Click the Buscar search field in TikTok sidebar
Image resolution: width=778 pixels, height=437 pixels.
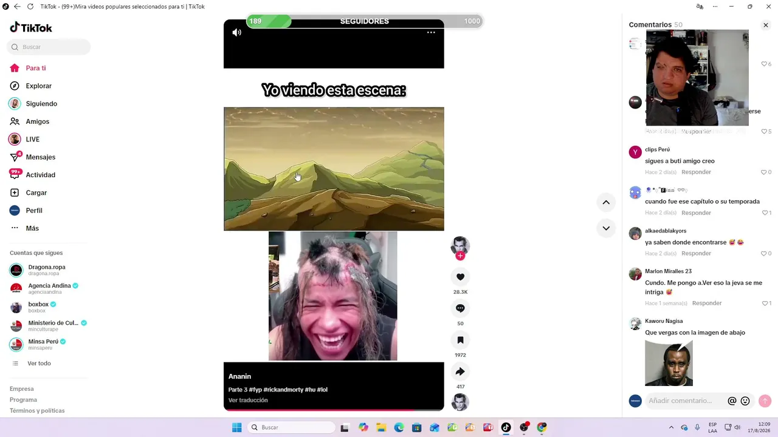click(49, 47)
